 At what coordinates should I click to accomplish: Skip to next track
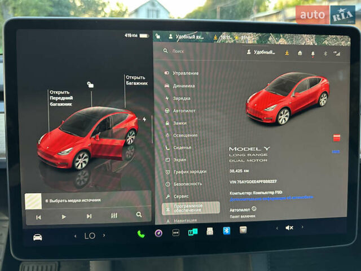(89, 216)
